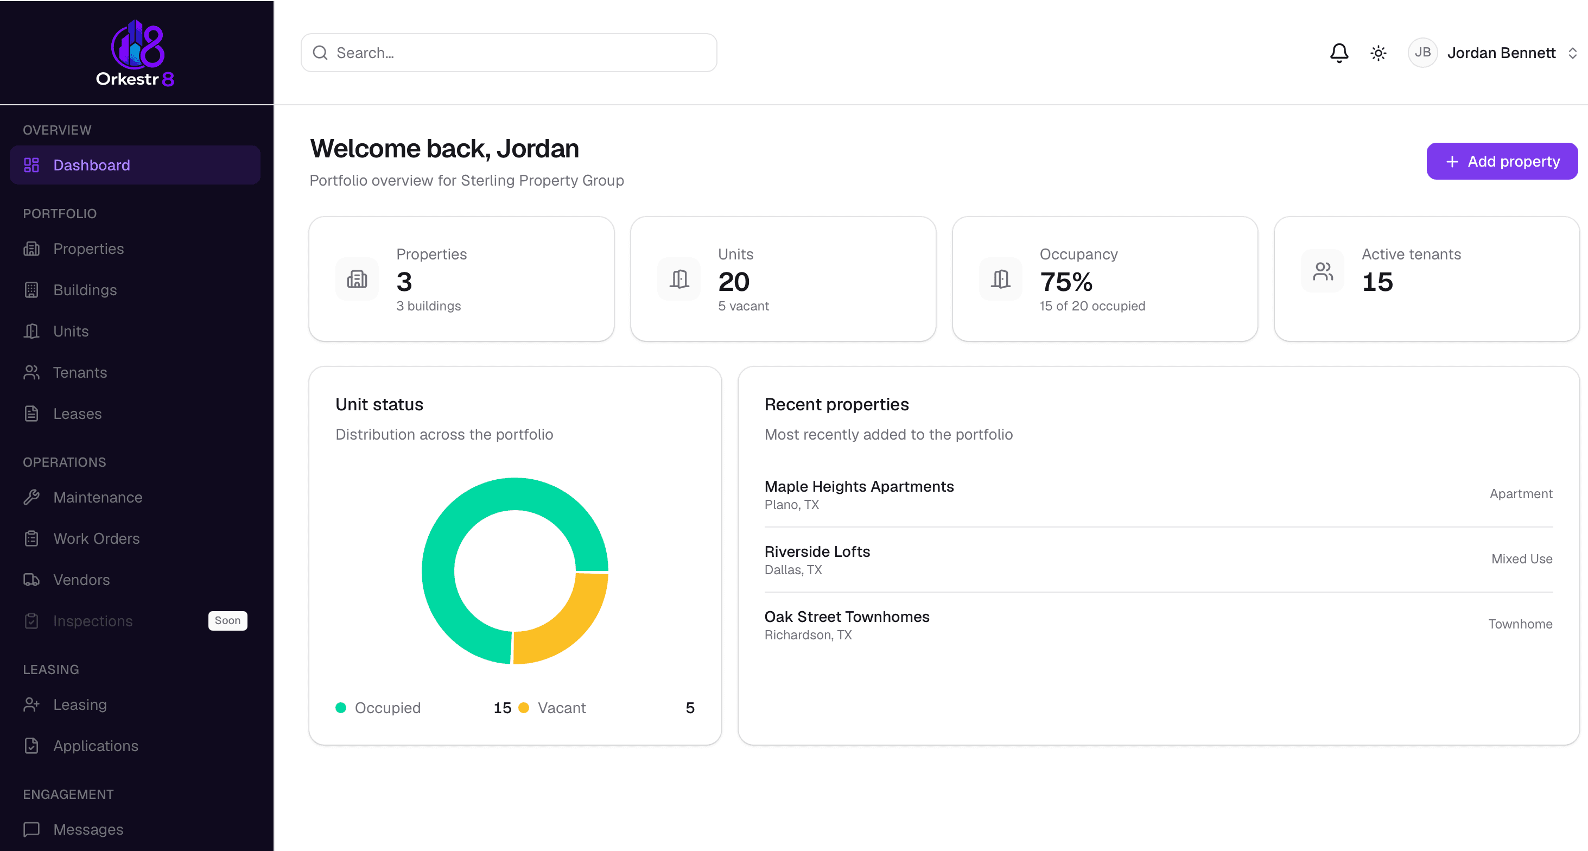Click the Maintenance wrench icon
The image size is (1588, 851).
pos(31,497)
